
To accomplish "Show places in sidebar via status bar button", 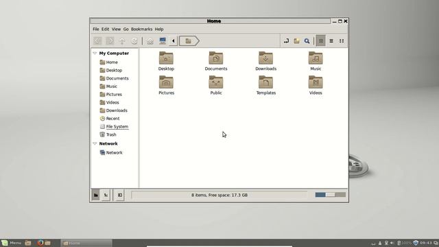I will (x=96, y=195).
